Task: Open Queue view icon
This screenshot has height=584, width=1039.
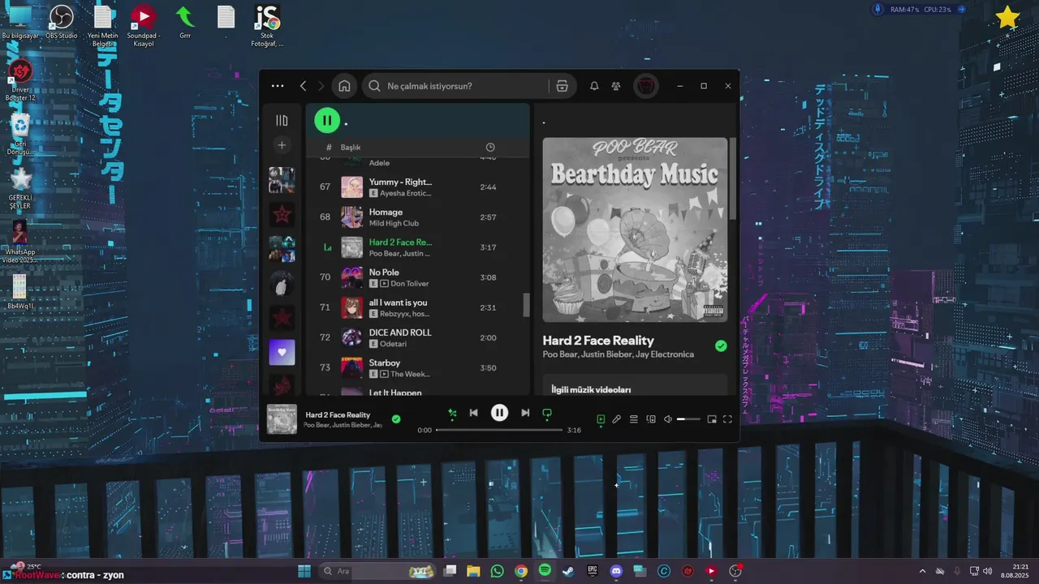Action: coord(634,419)
